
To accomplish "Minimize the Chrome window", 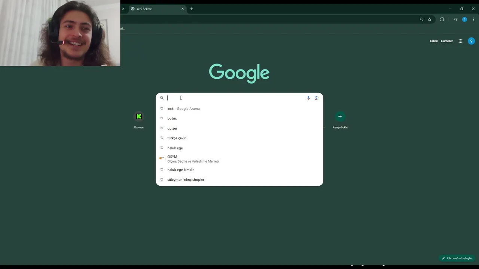I will click(450, 9).
